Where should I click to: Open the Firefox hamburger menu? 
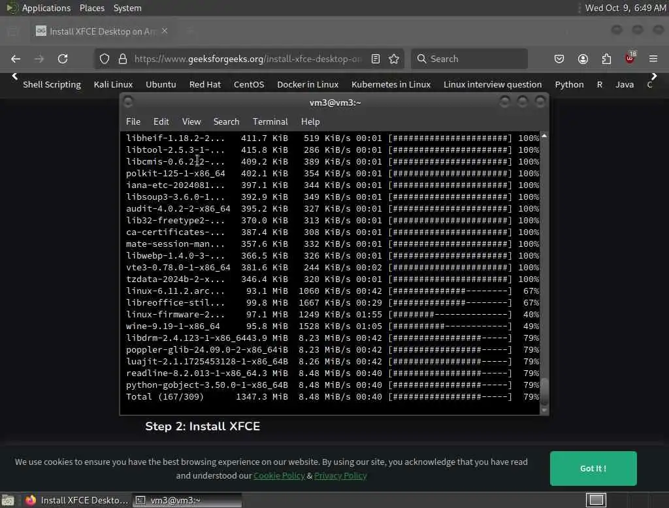(653, 59)
